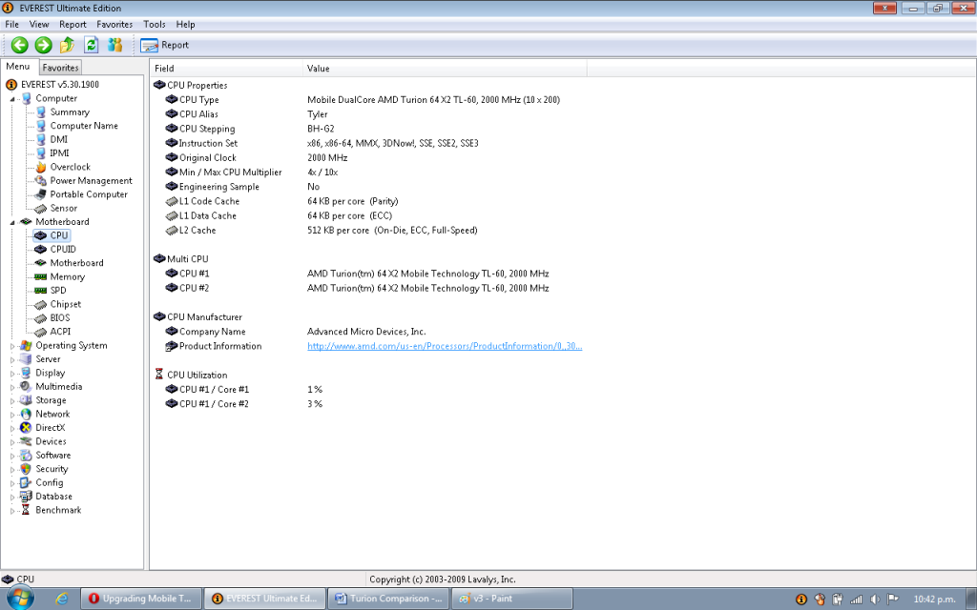Open the Report wizard button

coord(164,45)
